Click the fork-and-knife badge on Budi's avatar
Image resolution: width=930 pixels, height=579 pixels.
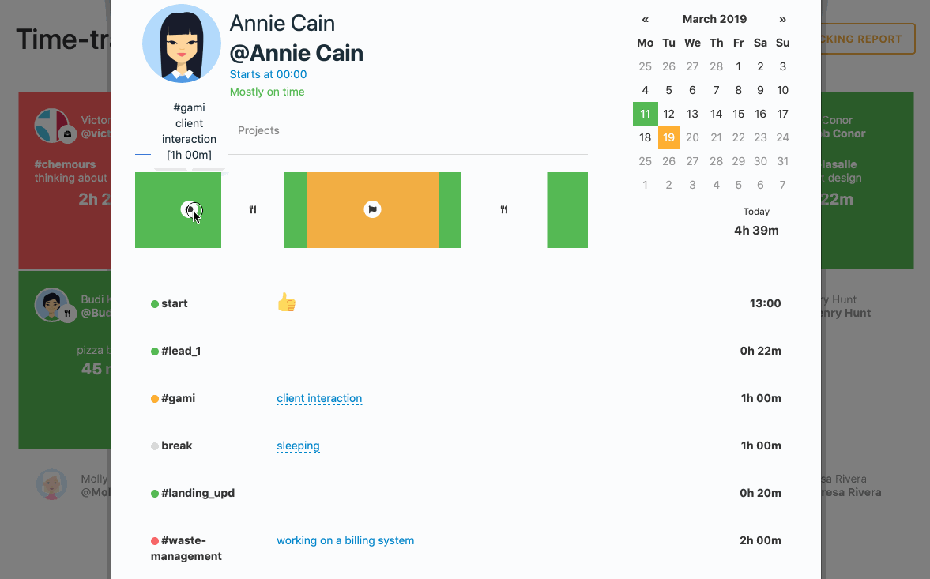click(68, 314)
